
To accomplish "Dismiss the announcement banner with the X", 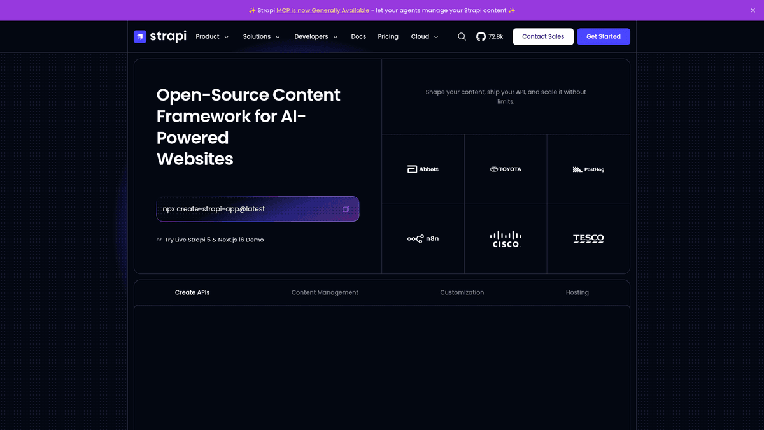I will pos(753,10).
